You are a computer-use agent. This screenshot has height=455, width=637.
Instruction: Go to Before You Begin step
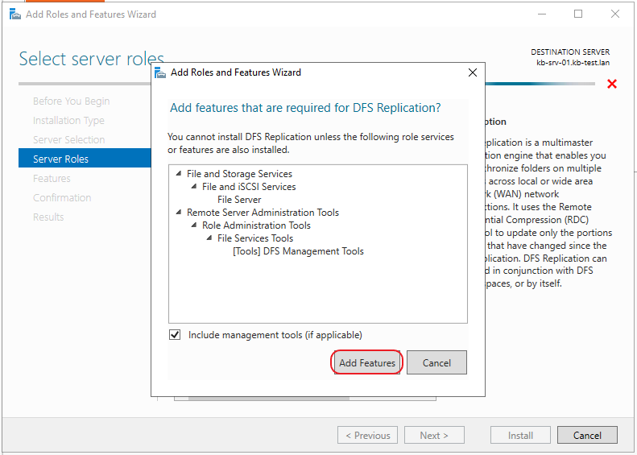coord(71,101)
